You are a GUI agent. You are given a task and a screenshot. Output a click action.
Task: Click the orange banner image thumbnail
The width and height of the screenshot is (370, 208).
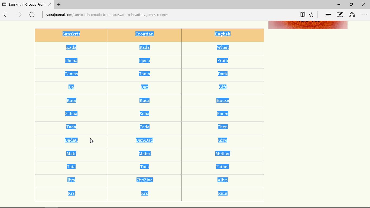[x=308, y=25]
